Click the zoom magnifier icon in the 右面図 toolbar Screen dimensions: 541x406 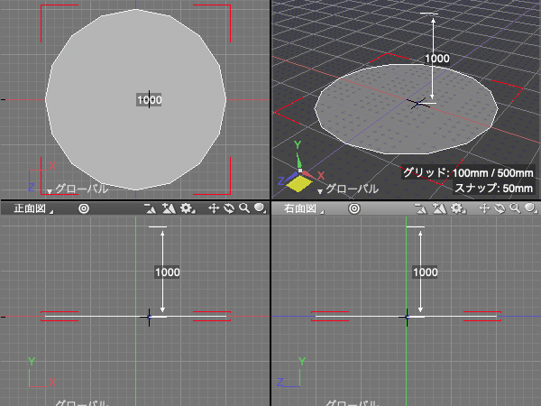point(514,208)
